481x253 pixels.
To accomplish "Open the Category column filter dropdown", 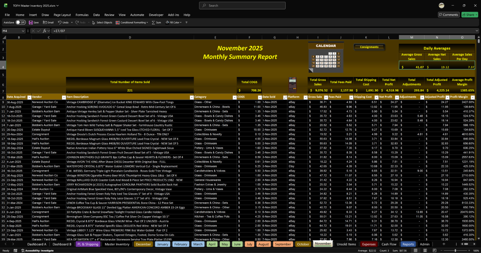I will coord(234,97).
